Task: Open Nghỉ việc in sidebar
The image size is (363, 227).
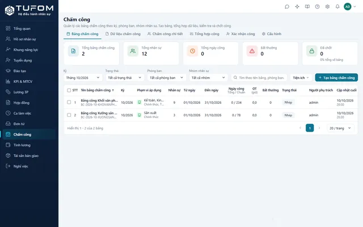Action: [x=29, y=166]
